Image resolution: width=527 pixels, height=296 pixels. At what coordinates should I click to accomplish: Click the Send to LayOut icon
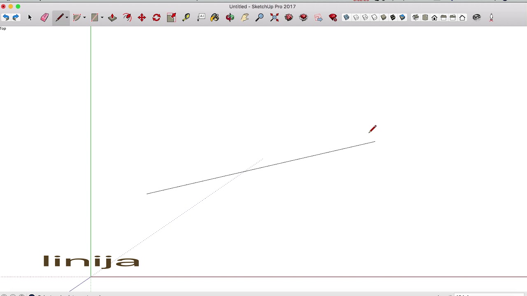(x=318, y=17)
